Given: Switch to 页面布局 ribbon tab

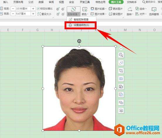Looking at the screenshot, I should pyautogui.click(x=18, y=2).
